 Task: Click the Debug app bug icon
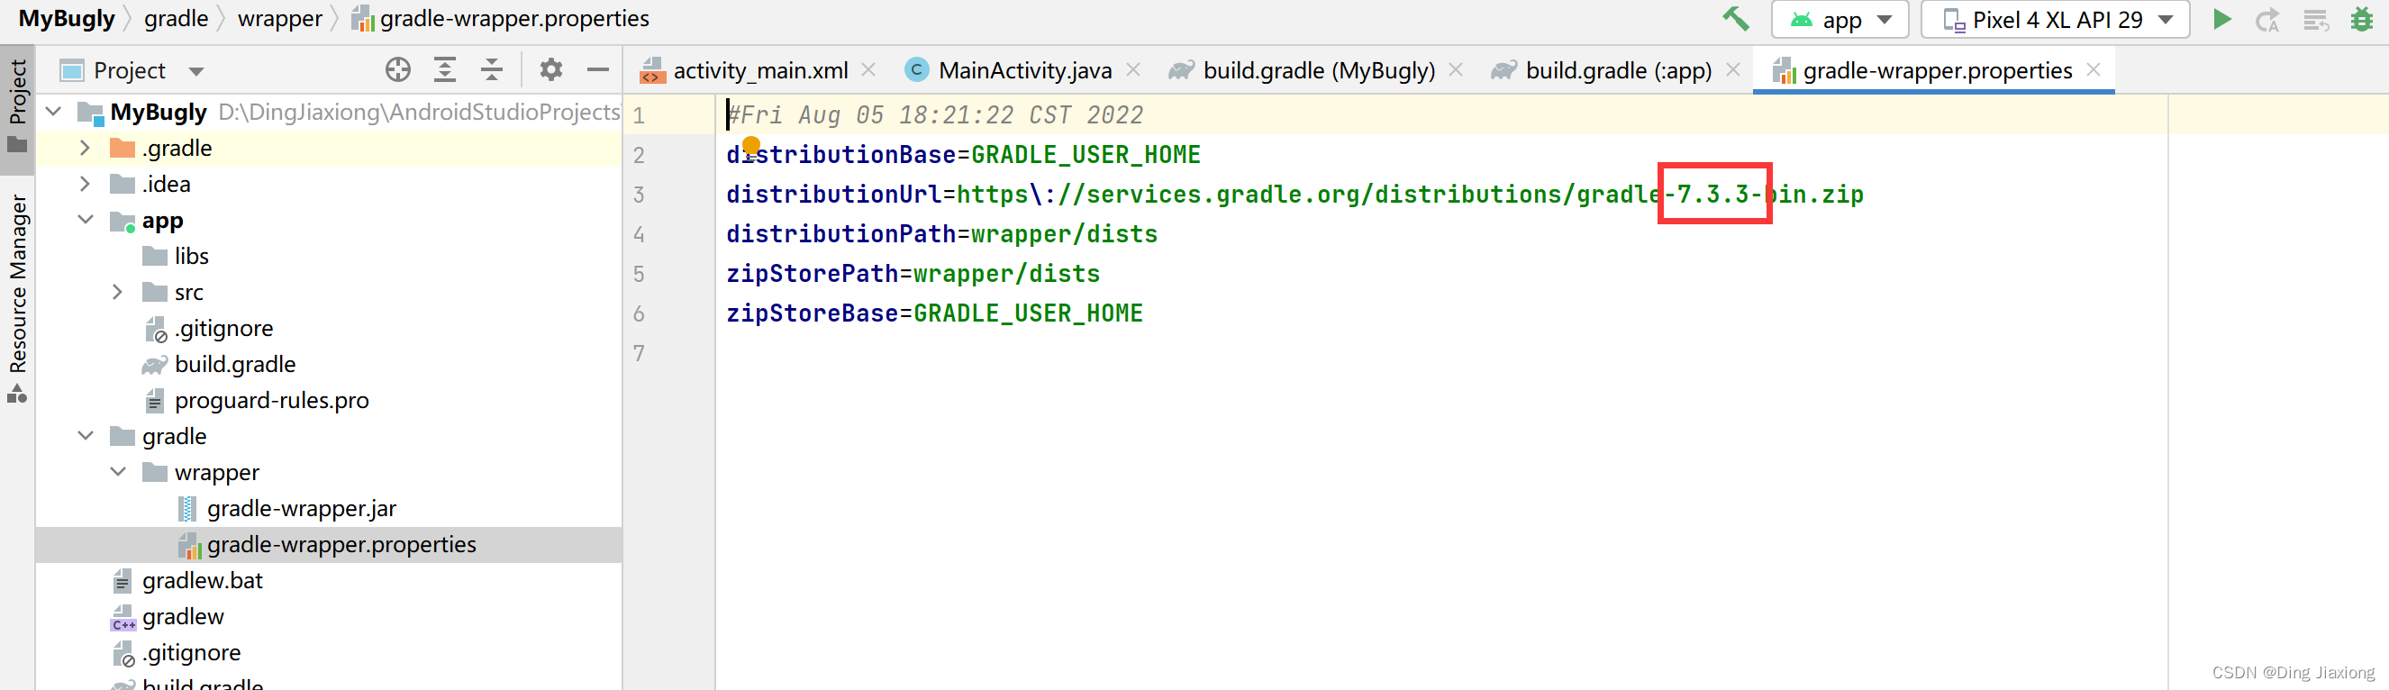(2361, 20)
